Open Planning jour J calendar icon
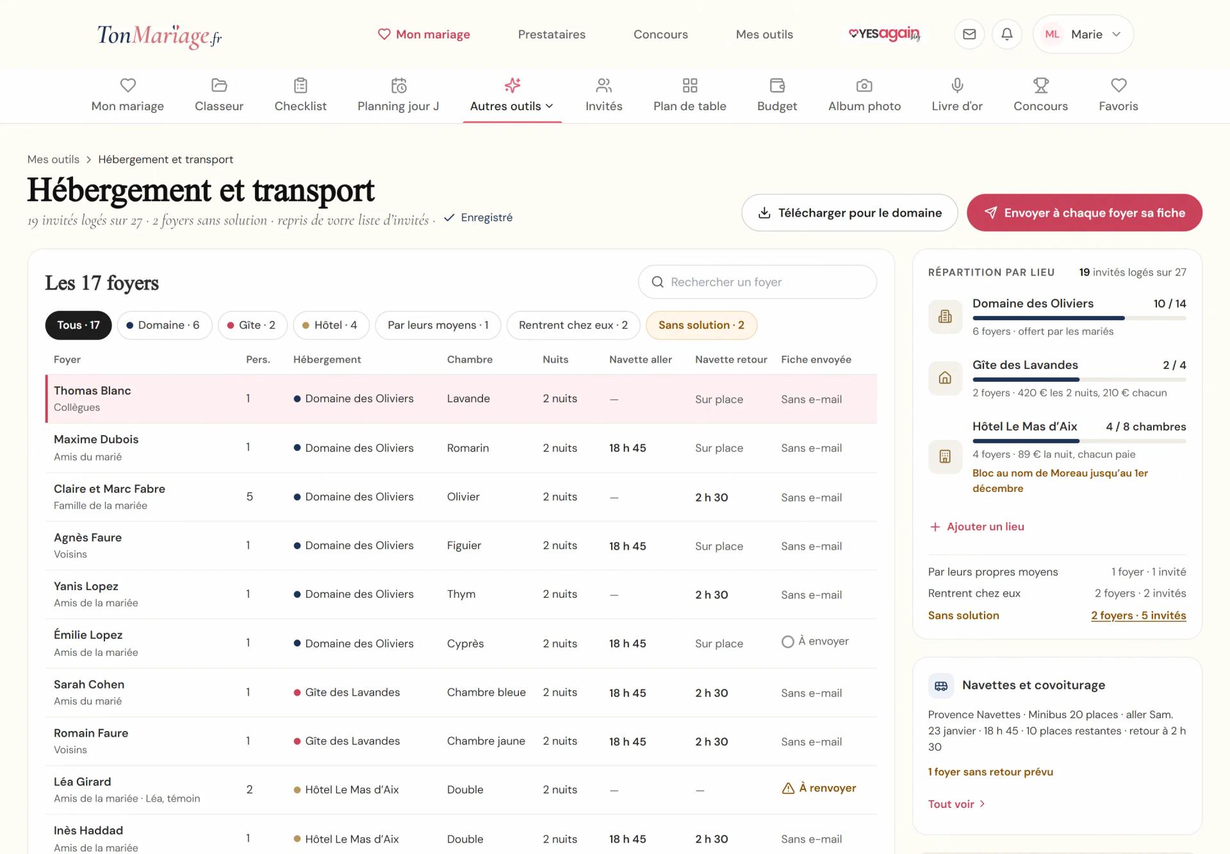Screen dimensions: 1230x854 pyautogui.click(x=398, y=85)
